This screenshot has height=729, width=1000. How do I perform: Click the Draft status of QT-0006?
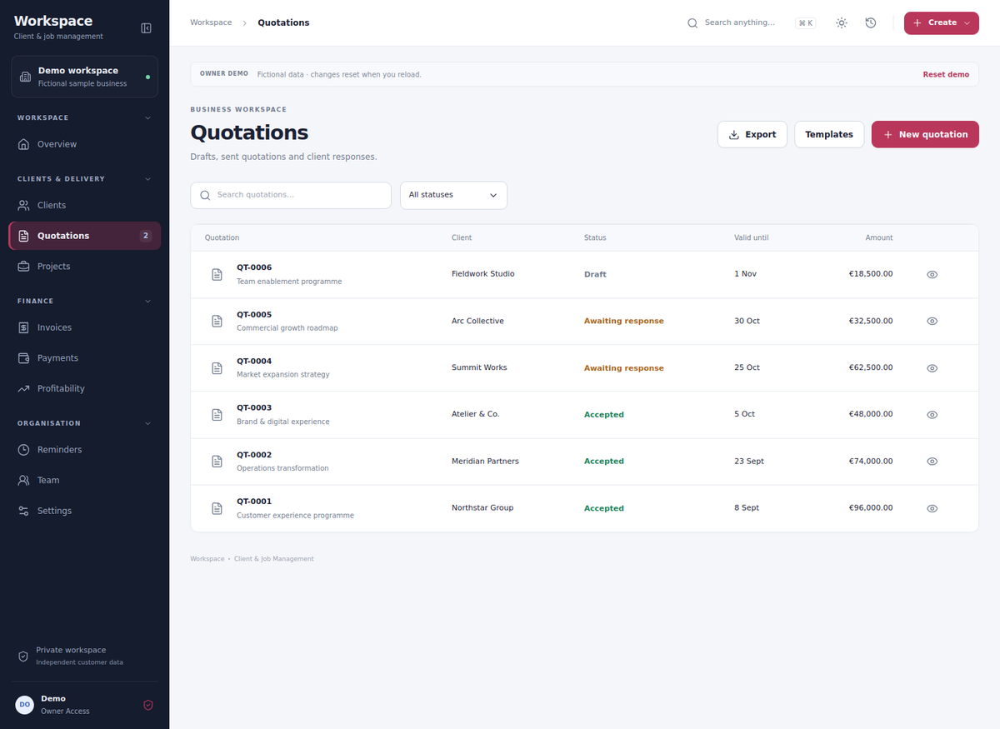[595, 274]
